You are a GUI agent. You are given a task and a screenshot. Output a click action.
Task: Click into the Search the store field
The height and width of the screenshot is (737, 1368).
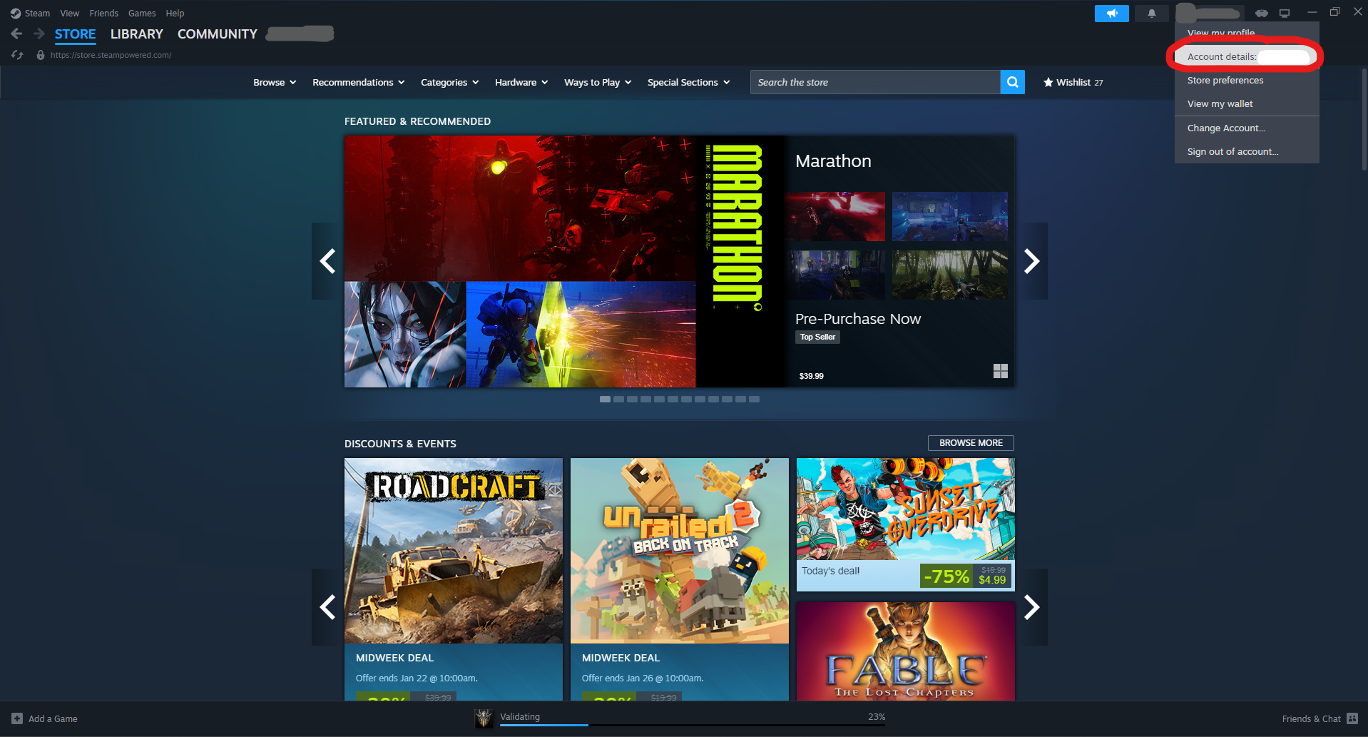click(874, 82)
